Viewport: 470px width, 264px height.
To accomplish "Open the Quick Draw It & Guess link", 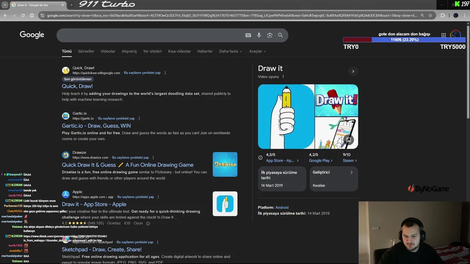I will (128, 165).
